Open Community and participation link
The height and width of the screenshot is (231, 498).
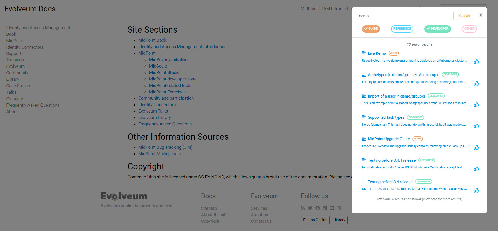tap(166, 98)
